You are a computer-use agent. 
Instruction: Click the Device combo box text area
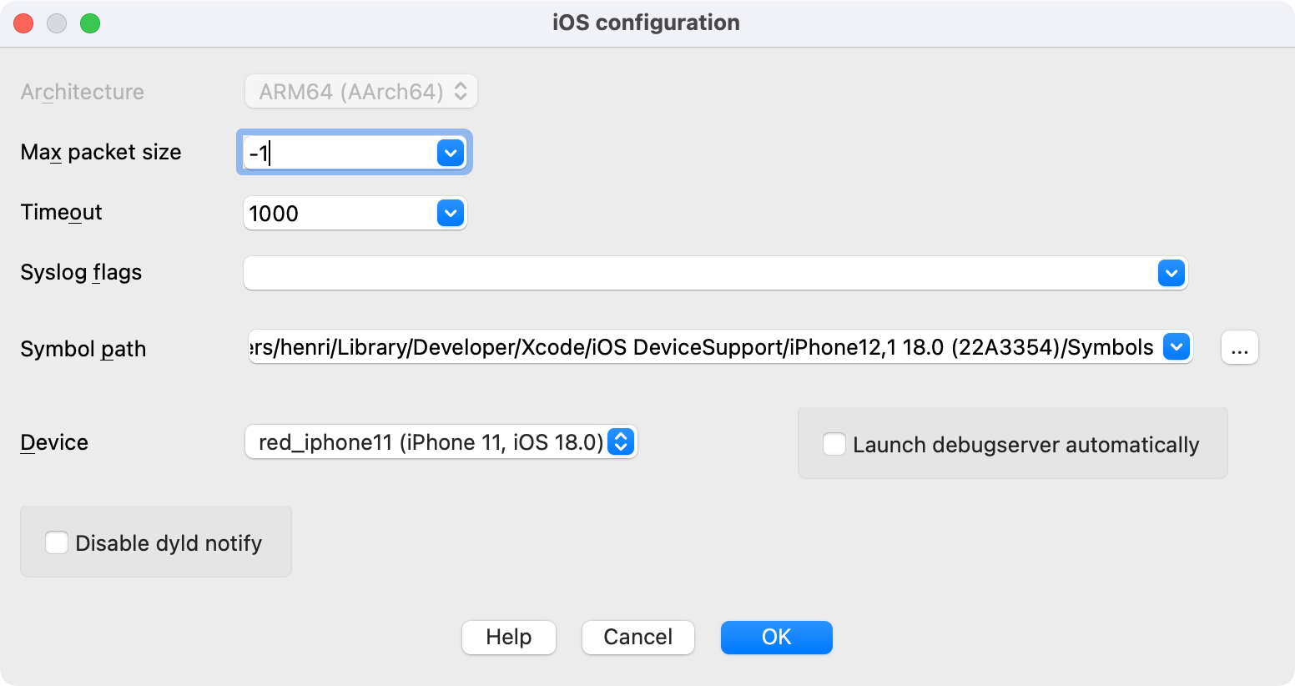pyautogui.click(x=417, y=442)
